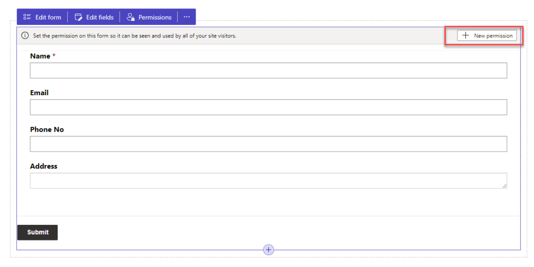Click inside the Address text area
The height and width of the screenshot is (267, 534).
(268, 181)
